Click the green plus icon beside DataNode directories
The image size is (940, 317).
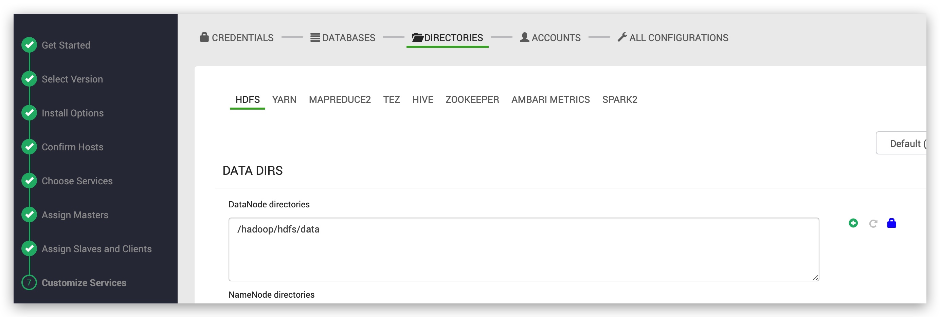pyautogui.click(x=853, y=223)
